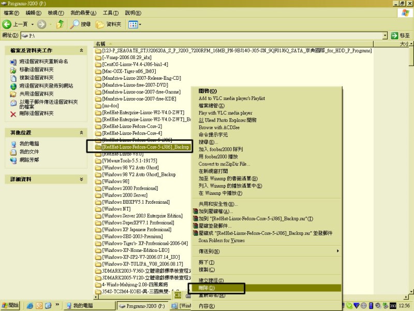Open the 檔案(F) menu

(x=11, y=12)
